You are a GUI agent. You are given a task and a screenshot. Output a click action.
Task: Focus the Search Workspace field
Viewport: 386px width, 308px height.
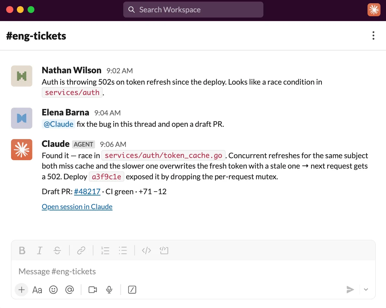tap(193, 10)
